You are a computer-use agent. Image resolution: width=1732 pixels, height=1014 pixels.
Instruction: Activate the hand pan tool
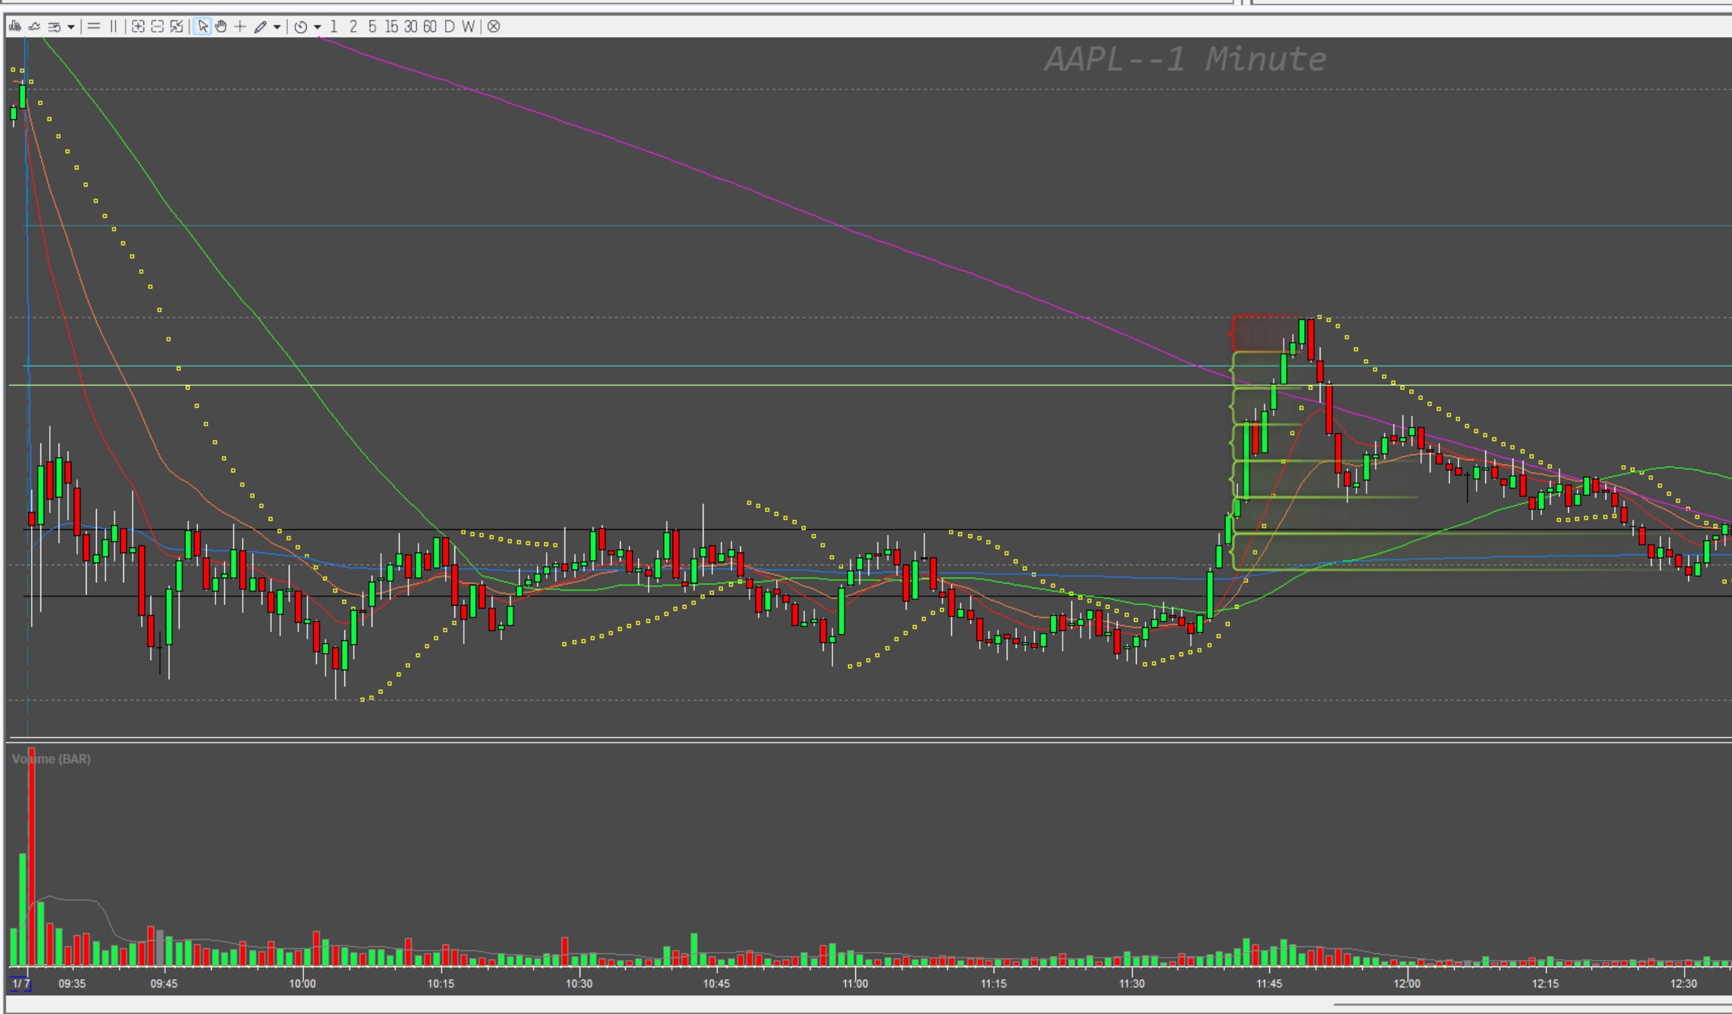pos(221,27)
